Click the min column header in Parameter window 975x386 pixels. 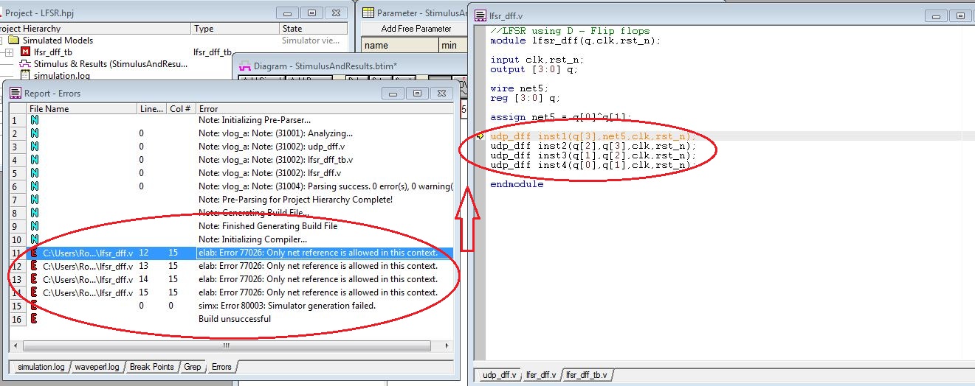[x=453, y=46]
